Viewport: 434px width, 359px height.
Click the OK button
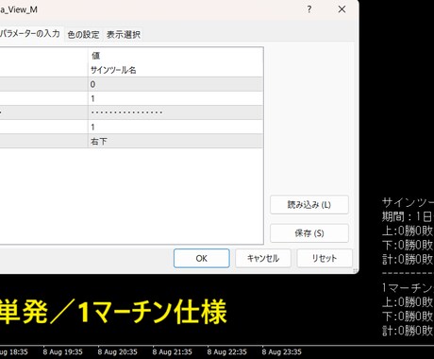pyautogui.click(x=202, y=258)
